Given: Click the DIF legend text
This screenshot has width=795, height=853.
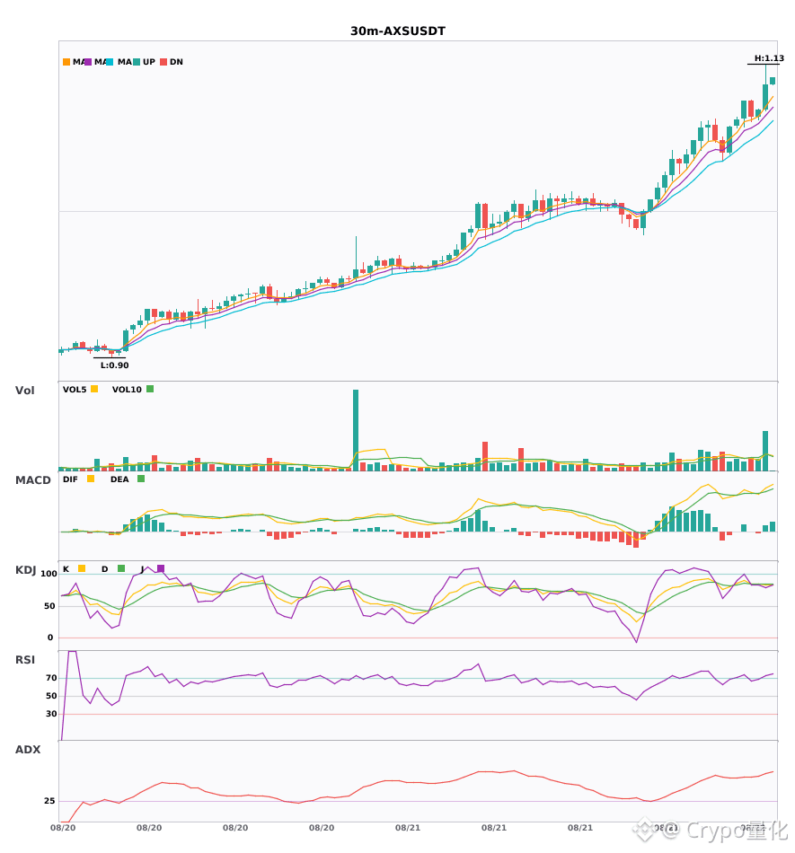Looking at the screenshot, I should tap(70, 479).
